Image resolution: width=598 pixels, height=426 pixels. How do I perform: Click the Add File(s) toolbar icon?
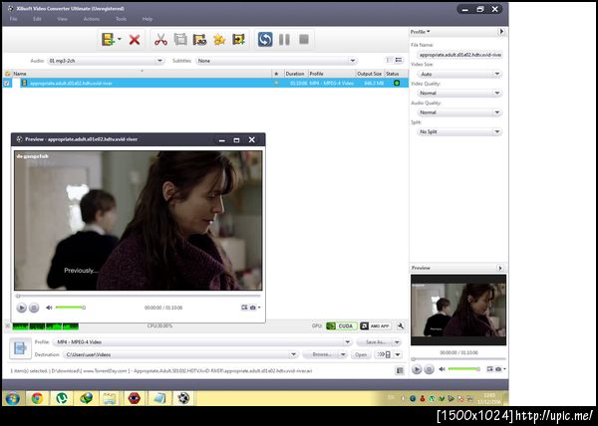108,39
